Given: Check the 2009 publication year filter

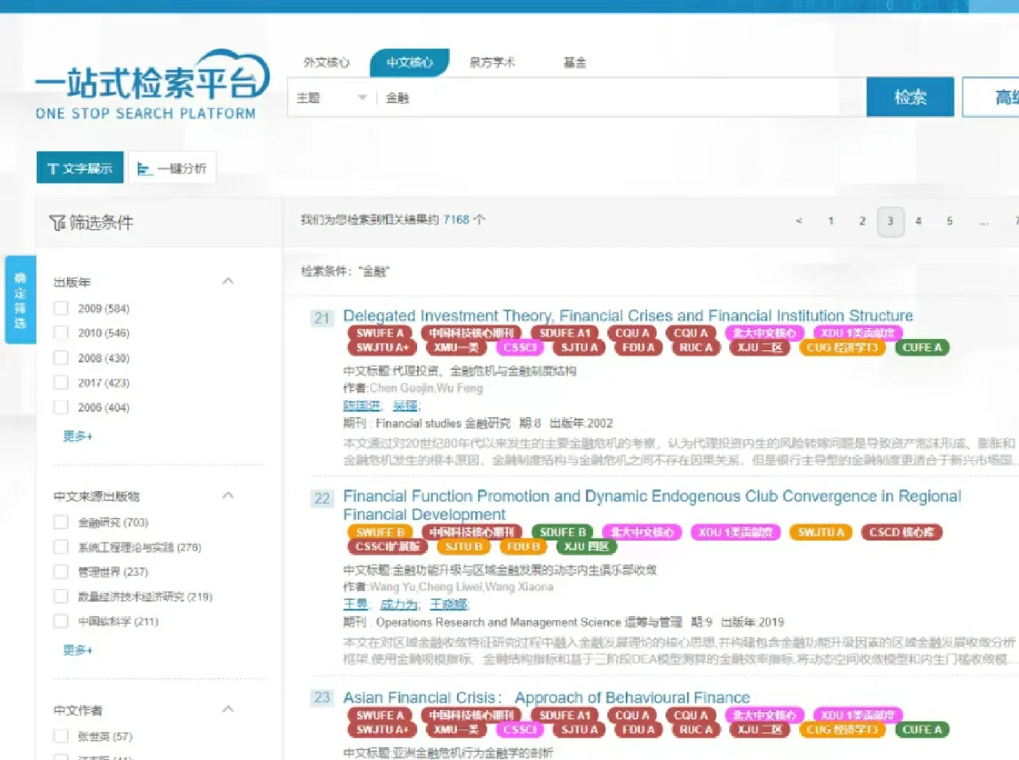Looking at the screenshot, I should coord(61,308).
